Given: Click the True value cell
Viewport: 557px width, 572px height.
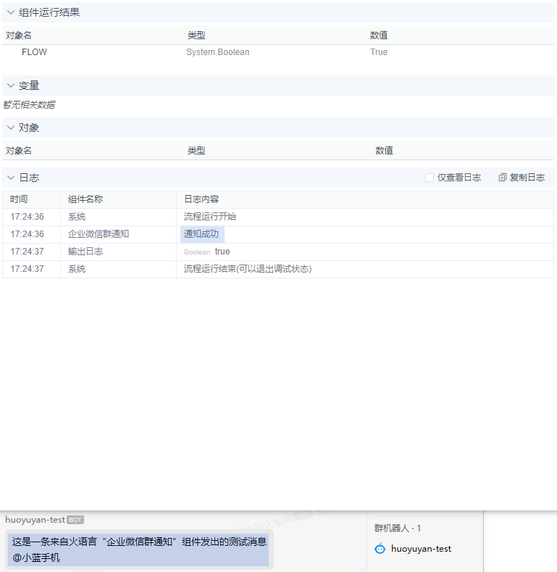Looking at the screenshot, I should coord(379,52).
